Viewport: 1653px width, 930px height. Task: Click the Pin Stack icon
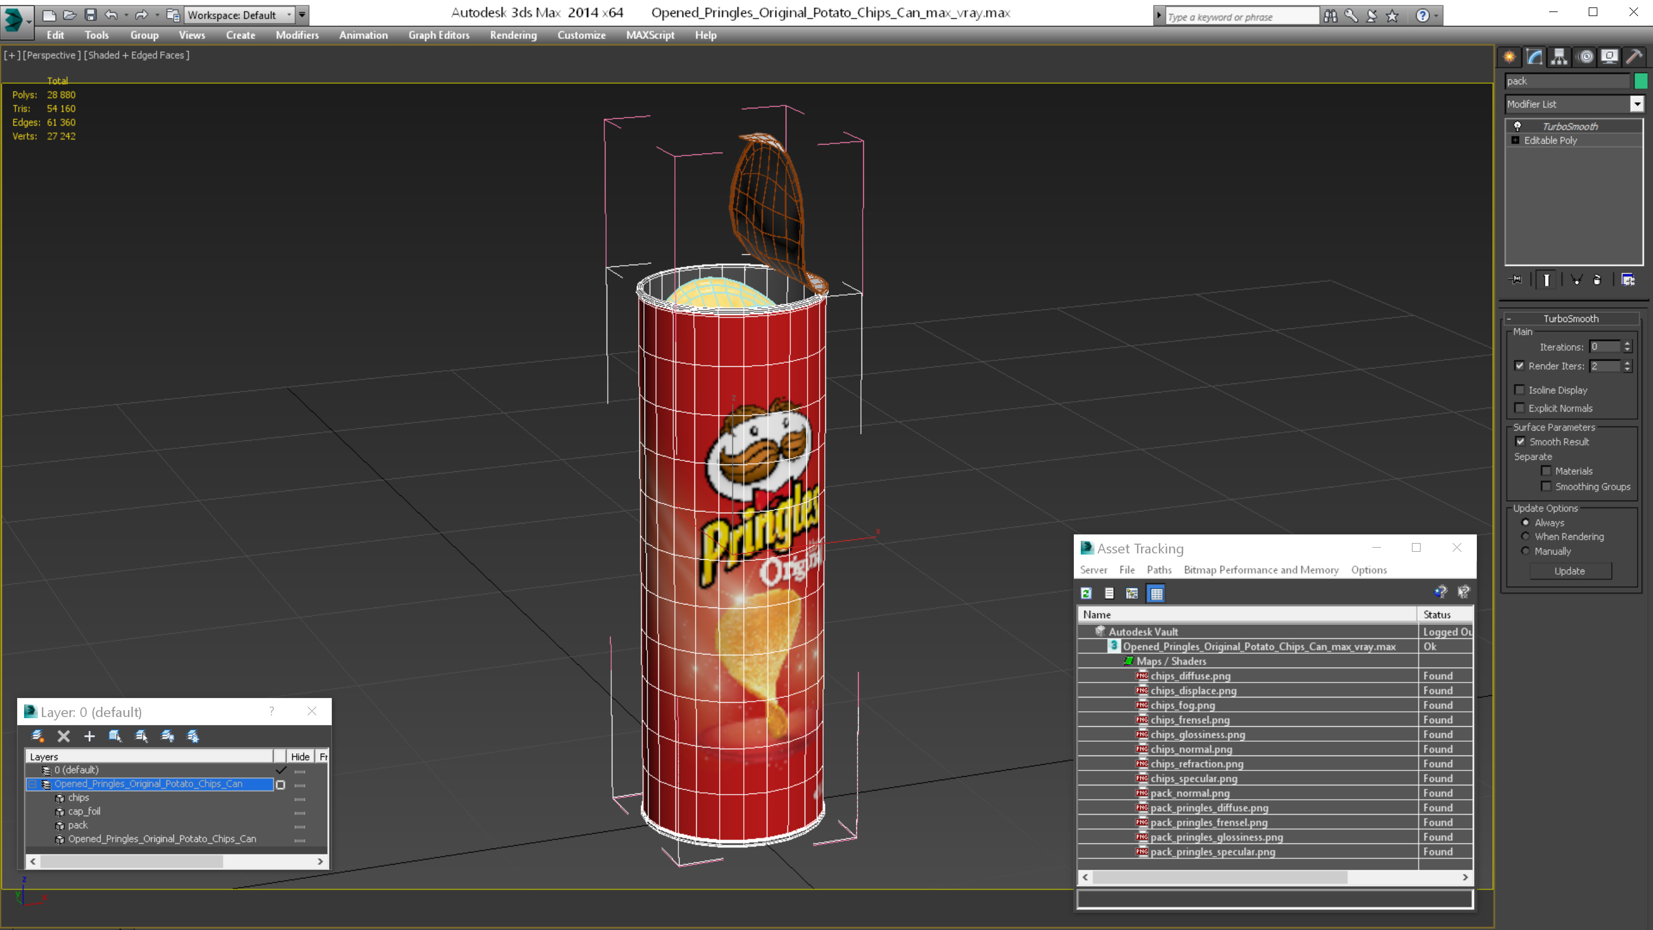[1516, 280]
